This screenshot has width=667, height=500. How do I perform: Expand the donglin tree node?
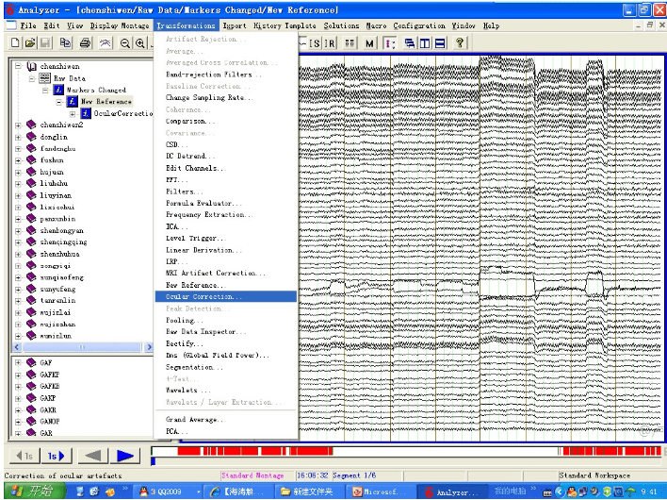point(18,137)
